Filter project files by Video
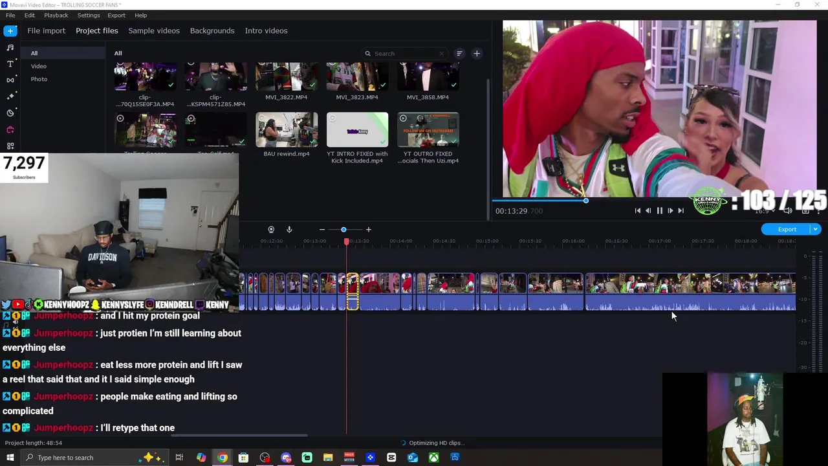Screen dimensions: 828x466 coord(39,66)
